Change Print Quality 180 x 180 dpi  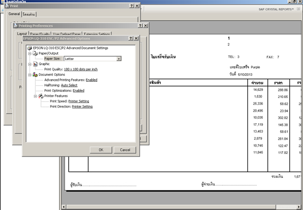coord(81,69)
